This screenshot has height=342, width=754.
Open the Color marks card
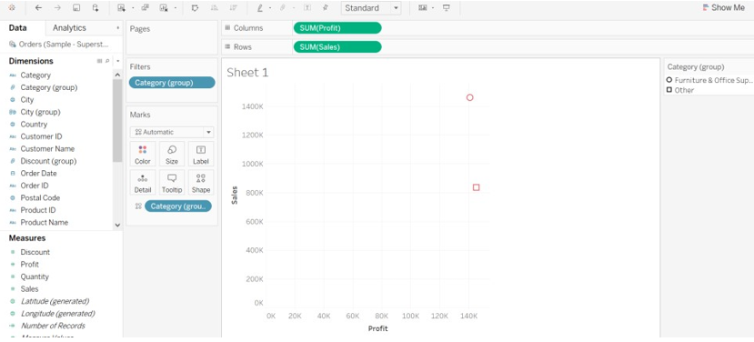click(142, 155)
